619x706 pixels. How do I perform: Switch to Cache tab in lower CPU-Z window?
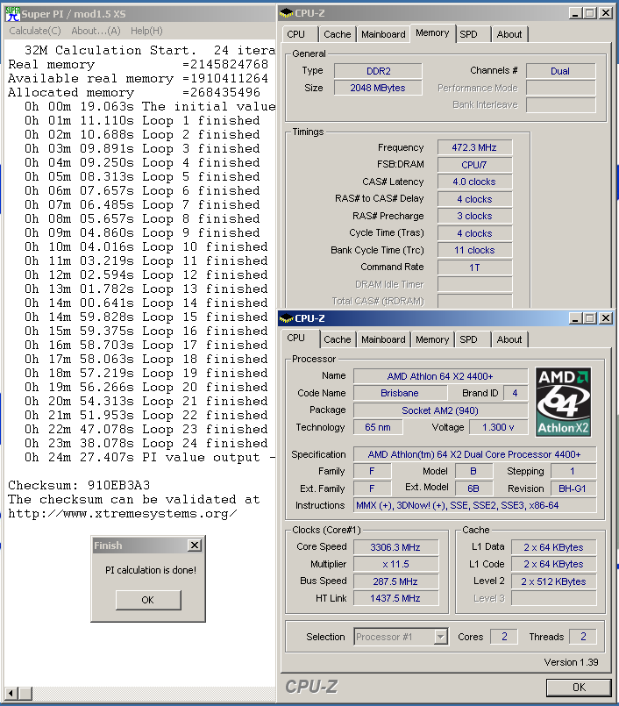(338, 340)
